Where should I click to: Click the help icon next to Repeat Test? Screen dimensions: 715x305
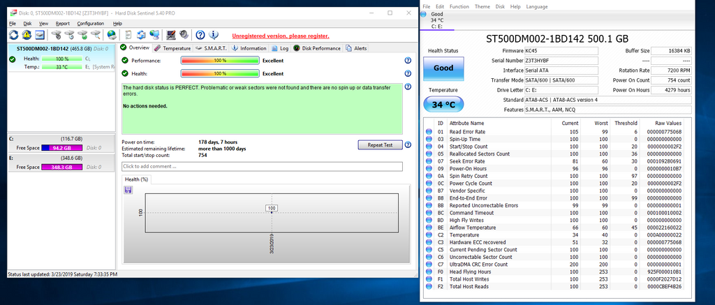(x=407, y=144)
